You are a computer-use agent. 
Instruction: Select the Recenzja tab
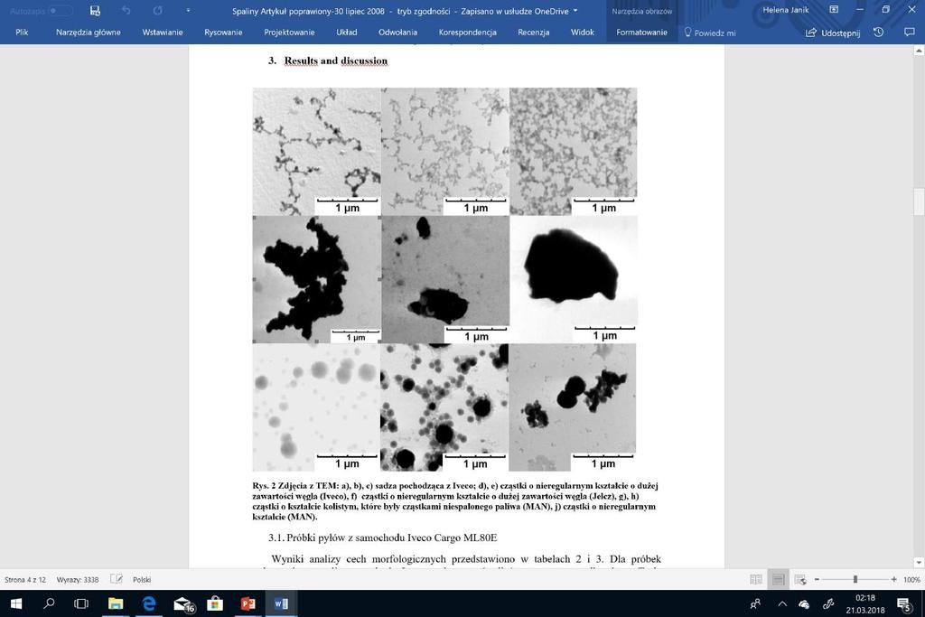pos(533,33)
